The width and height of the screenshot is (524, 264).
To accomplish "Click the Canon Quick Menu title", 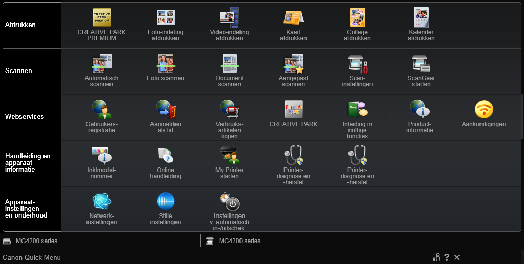I will [x=32, y=257].
